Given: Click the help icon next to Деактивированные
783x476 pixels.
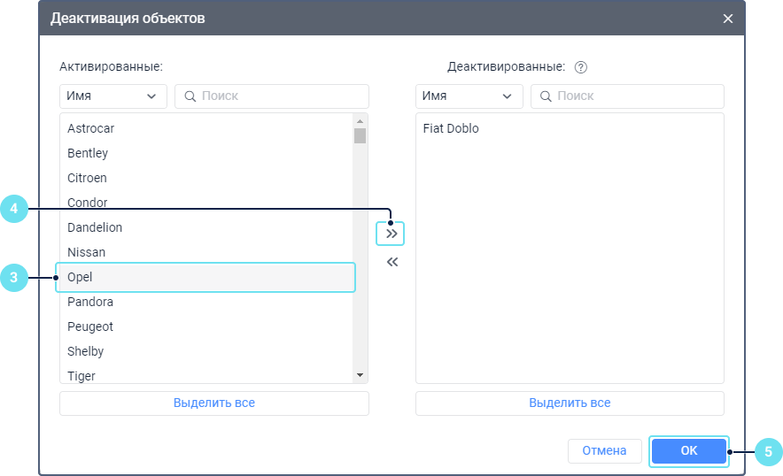Looking at the screenshot, I should coord(581,67).
